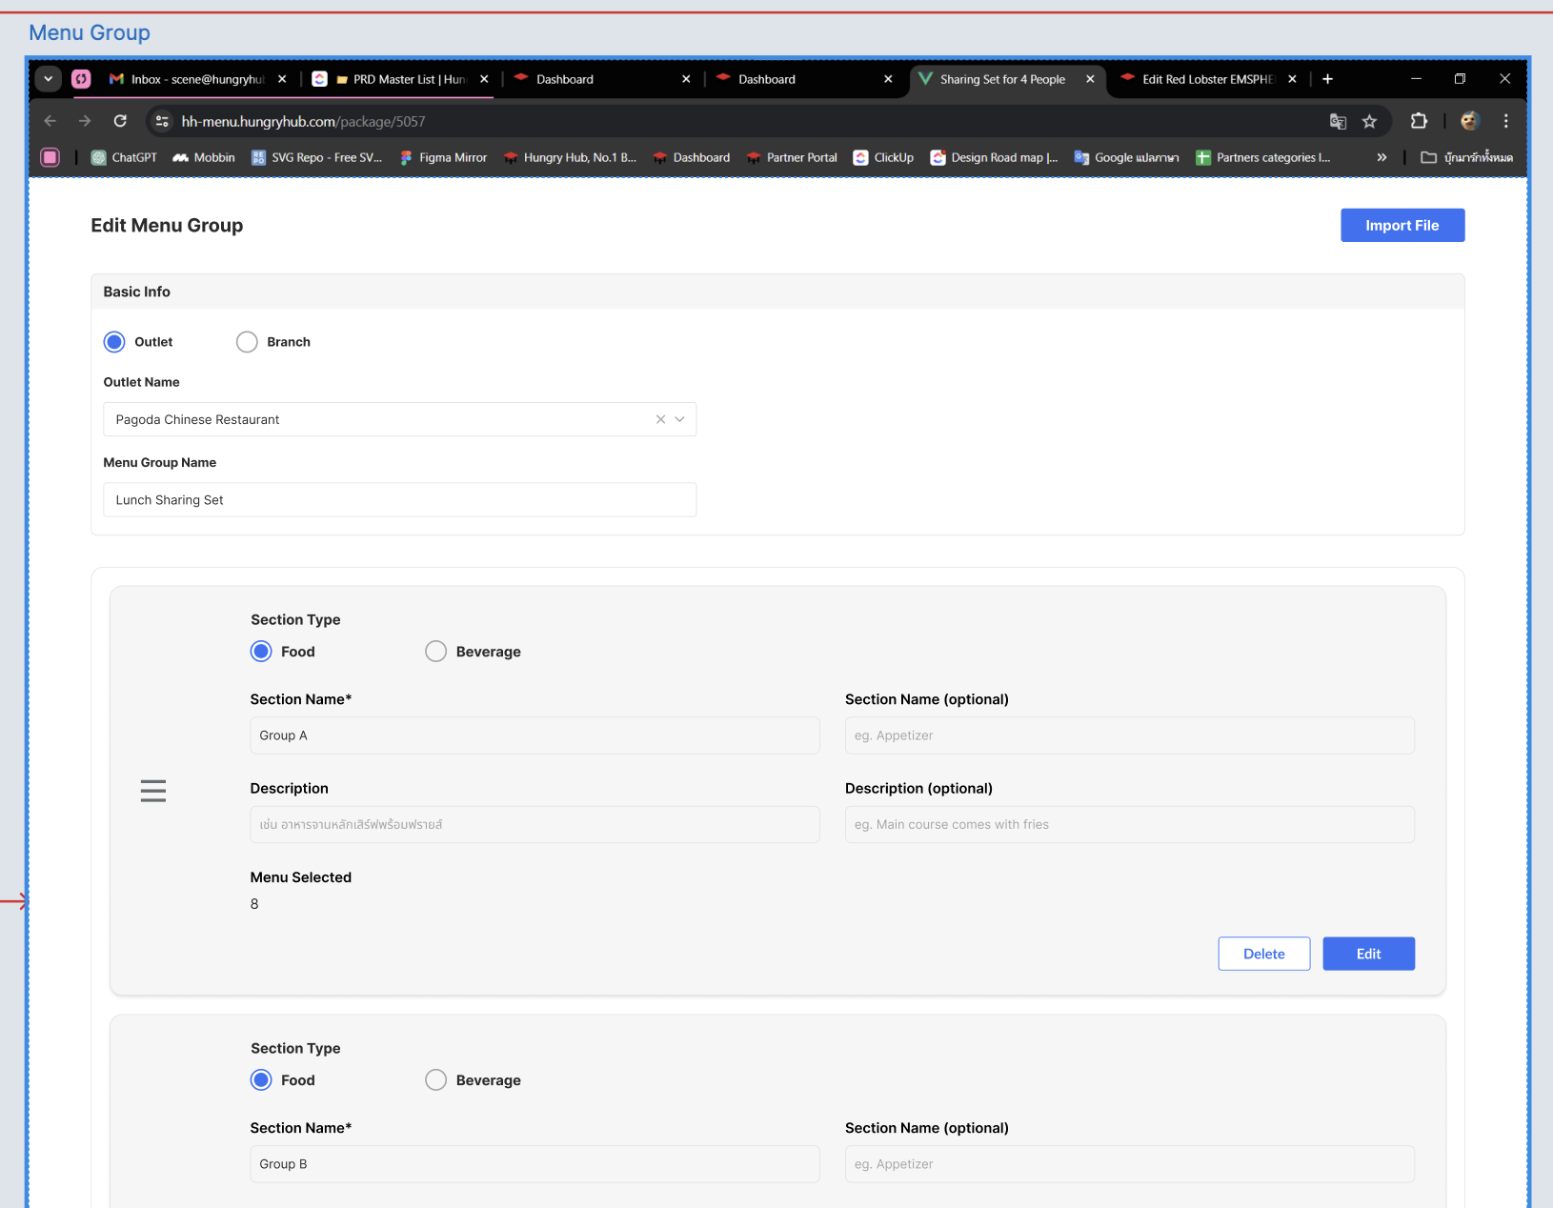1553x1208 pixels.
Task: Select the Branch radio option
Action: coord(247,342)
